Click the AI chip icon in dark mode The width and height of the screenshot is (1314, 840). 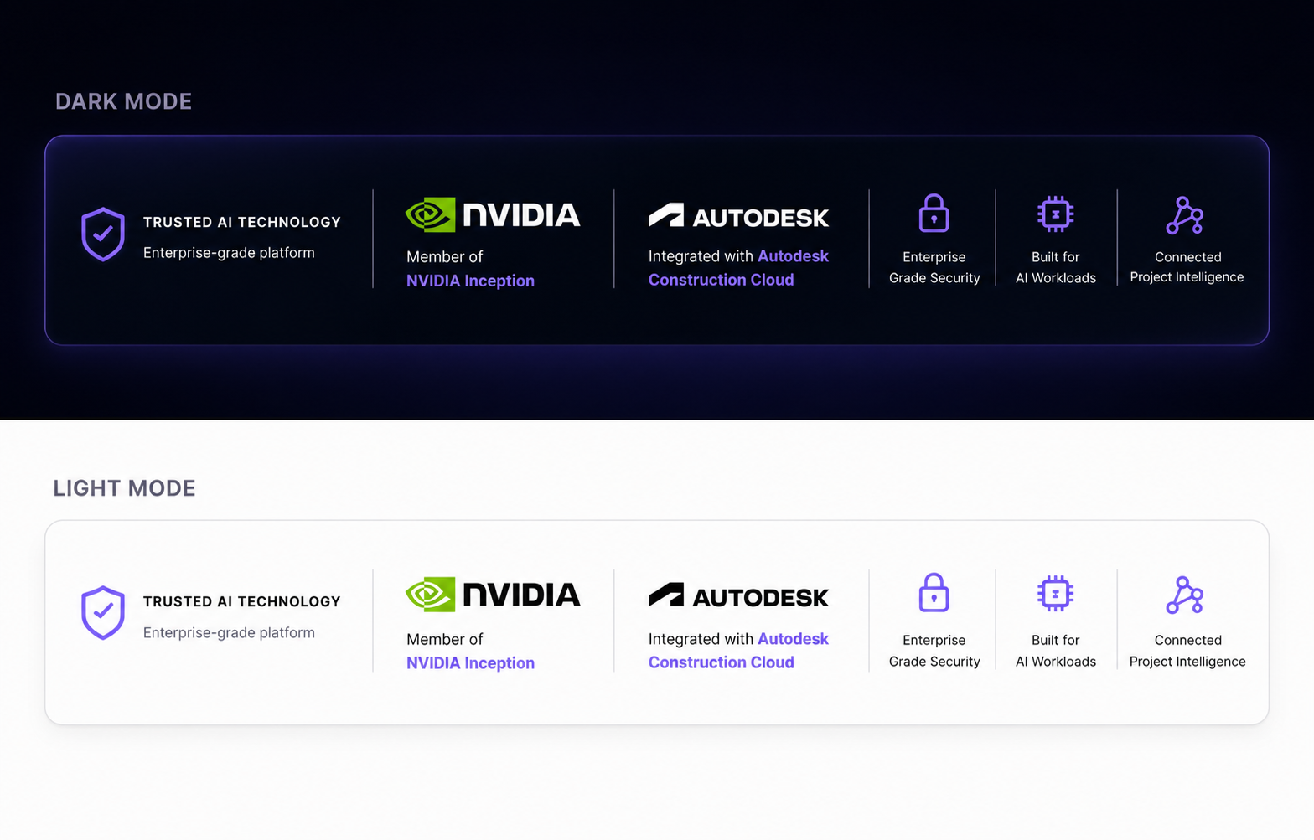click(1055, 214)
